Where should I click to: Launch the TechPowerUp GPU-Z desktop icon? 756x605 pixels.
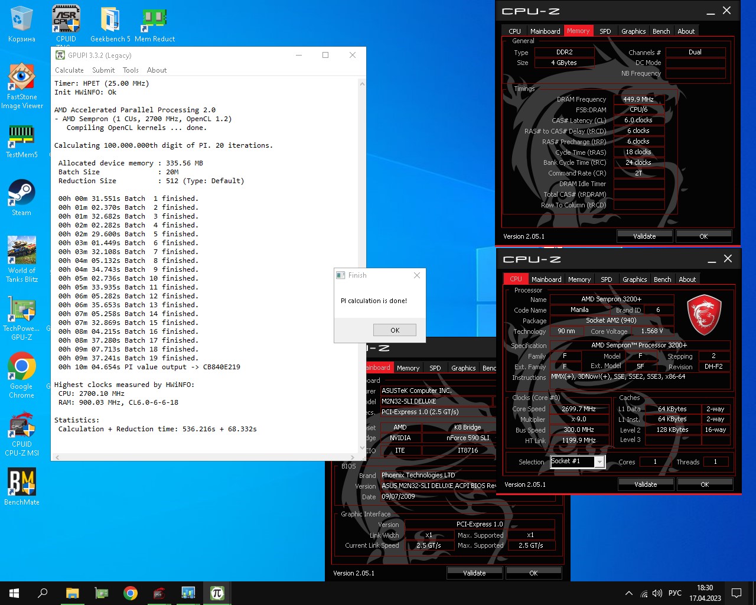pos(22,318)
